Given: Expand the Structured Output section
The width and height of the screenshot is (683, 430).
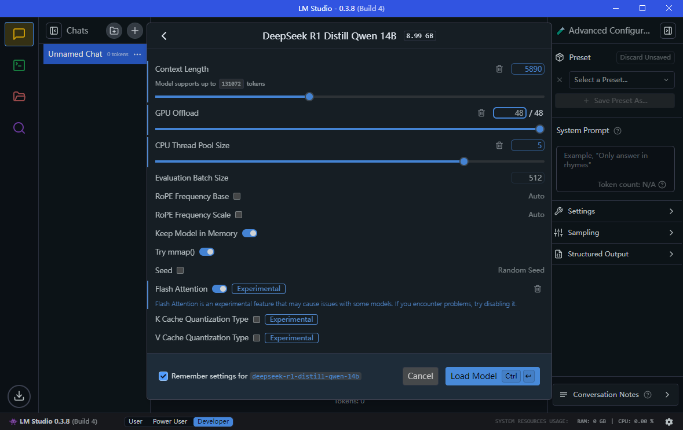Looking at the screenshot, I should [615, 253].
